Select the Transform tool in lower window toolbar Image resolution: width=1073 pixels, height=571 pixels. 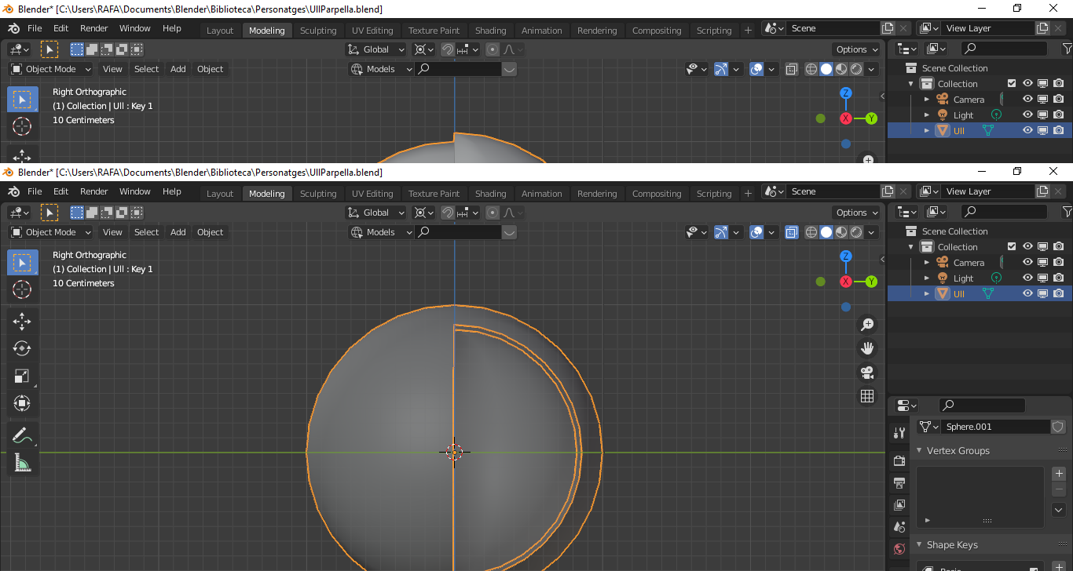[x=22, y=403]
